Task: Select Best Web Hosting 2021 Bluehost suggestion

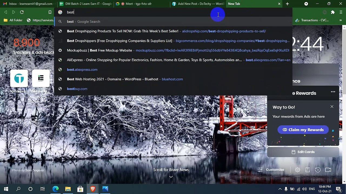Action: 173,79
